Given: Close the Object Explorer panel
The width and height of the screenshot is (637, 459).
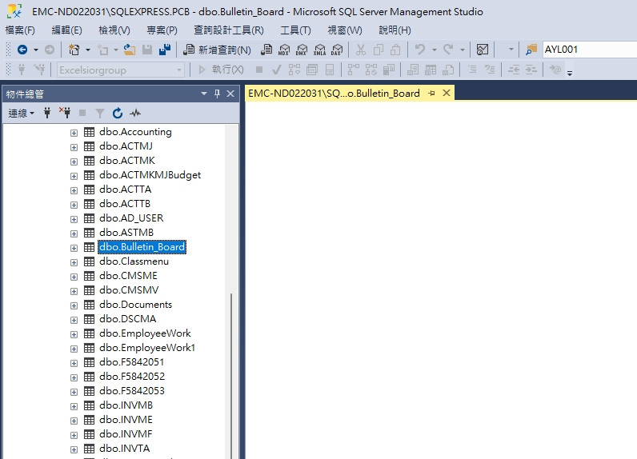Looking at the screenshot, I should (x=230, y=94).
